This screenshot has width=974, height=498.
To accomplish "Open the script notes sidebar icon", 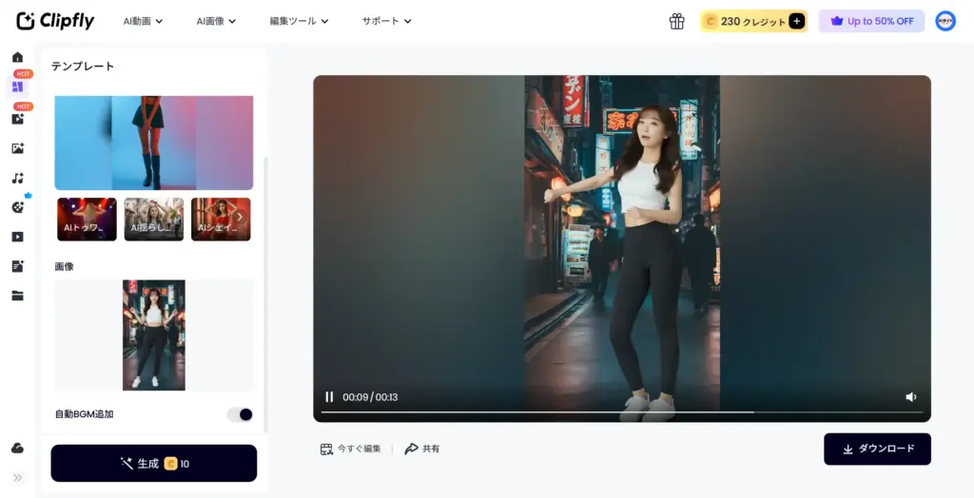I will click(17, 266).
